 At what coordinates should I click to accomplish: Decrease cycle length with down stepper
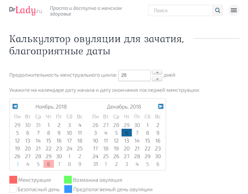tap(157, 79)
